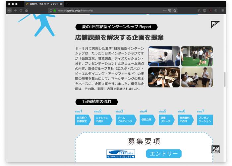
Task: Click the forward navigation arrow
Action: 15,10
